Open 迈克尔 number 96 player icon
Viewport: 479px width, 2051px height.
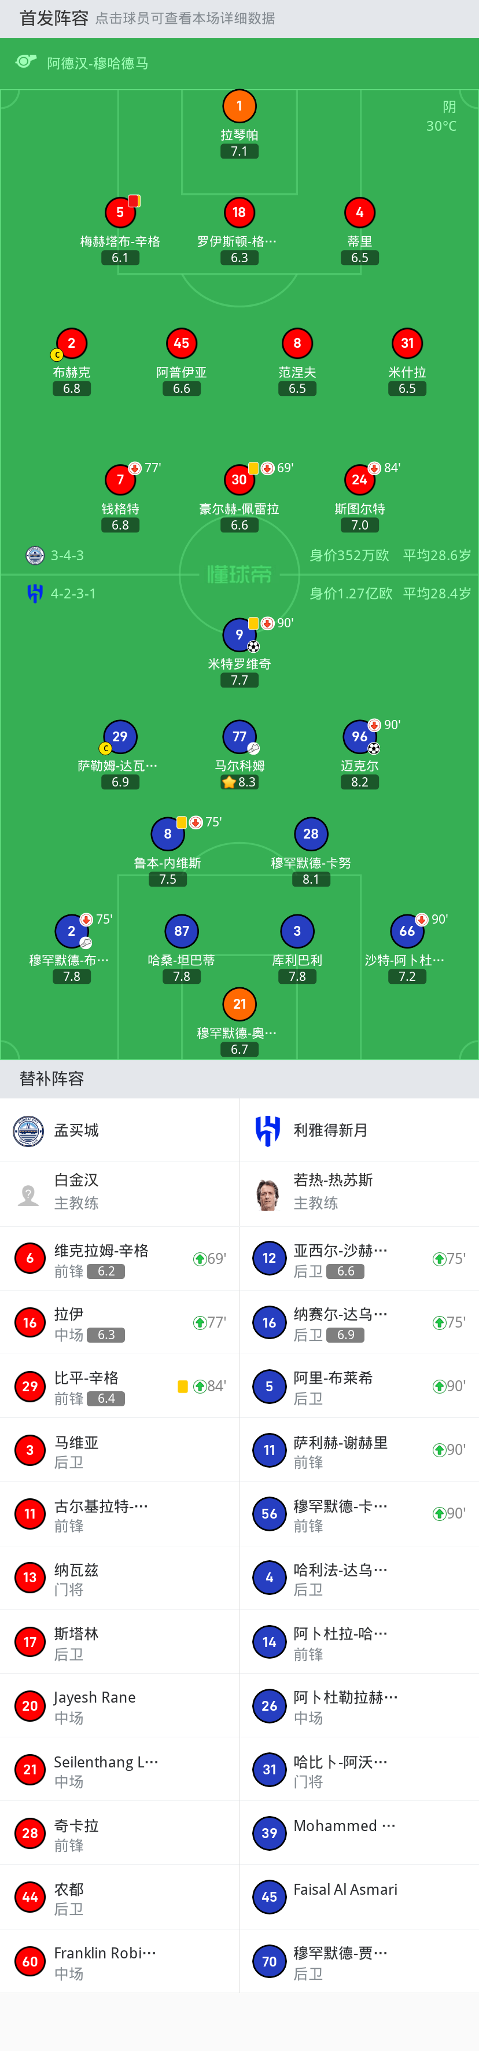click(x=360, y=737)
